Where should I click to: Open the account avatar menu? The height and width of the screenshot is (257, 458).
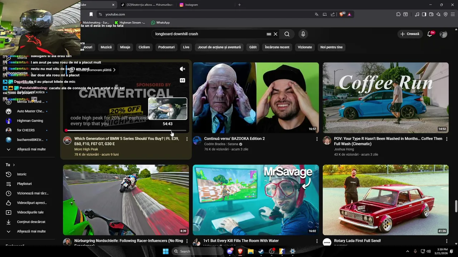click(443, 34)
